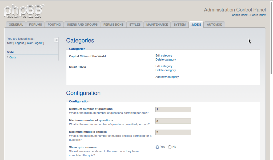The image size is (273, 160).
Task: Click the ACP Logout link
Action: click(x=35, y=43)
